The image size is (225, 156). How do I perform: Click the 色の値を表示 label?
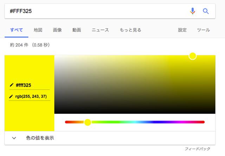(x=40, y=138)
